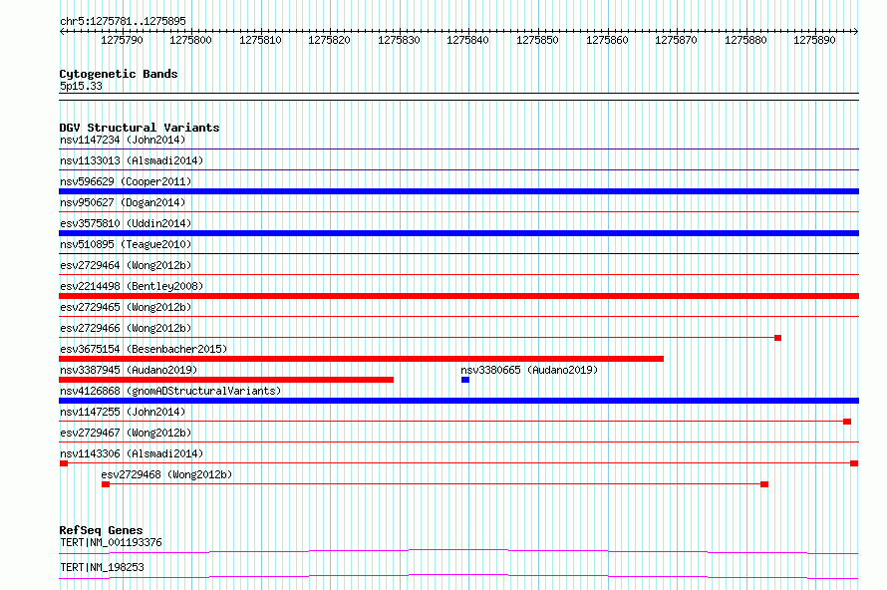Click the red end block on esv2729466 line
887x590 pixels.
[x=777, y=338]
